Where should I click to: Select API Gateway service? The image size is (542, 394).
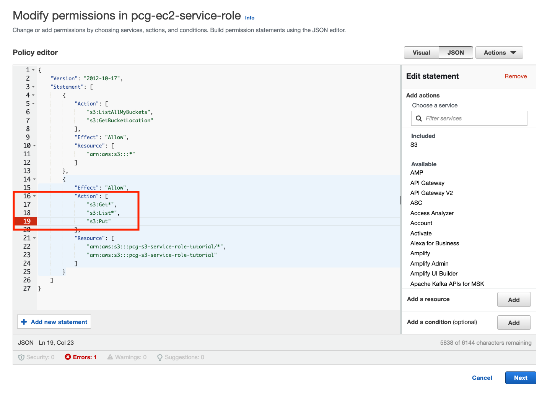coord(427,183)
